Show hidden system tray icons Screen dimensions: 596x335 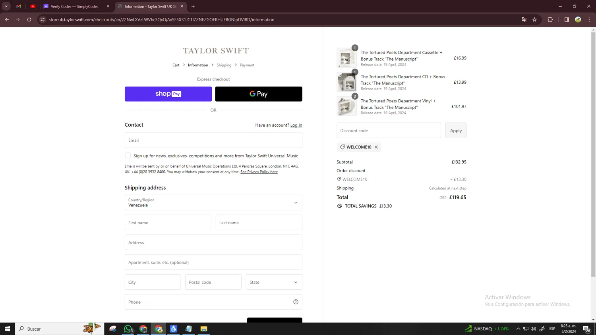(x=518, y=329)
